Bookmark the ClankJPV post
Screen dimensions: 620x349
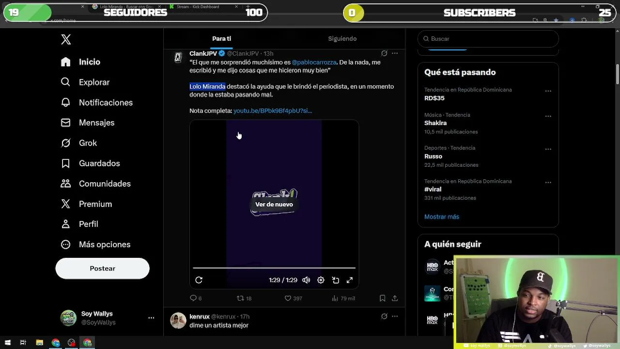point(382,299)
